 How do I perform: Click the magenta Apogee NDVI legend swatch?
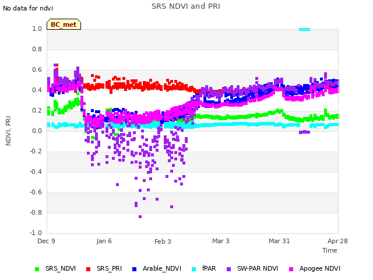[x=291, y=269]
